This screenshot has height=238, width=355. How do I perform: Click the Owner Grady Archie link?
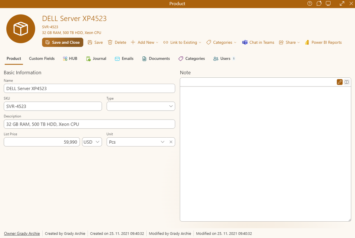[22, 233]
